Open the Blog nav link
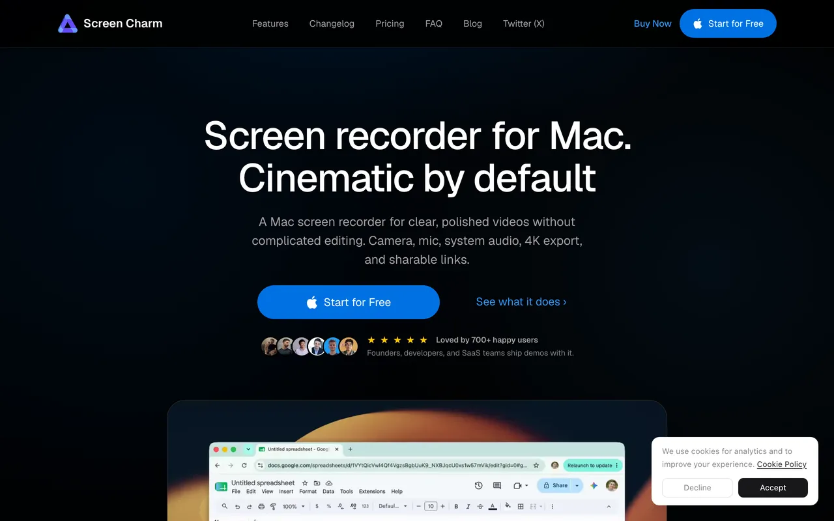 click(x=473, y=23)
